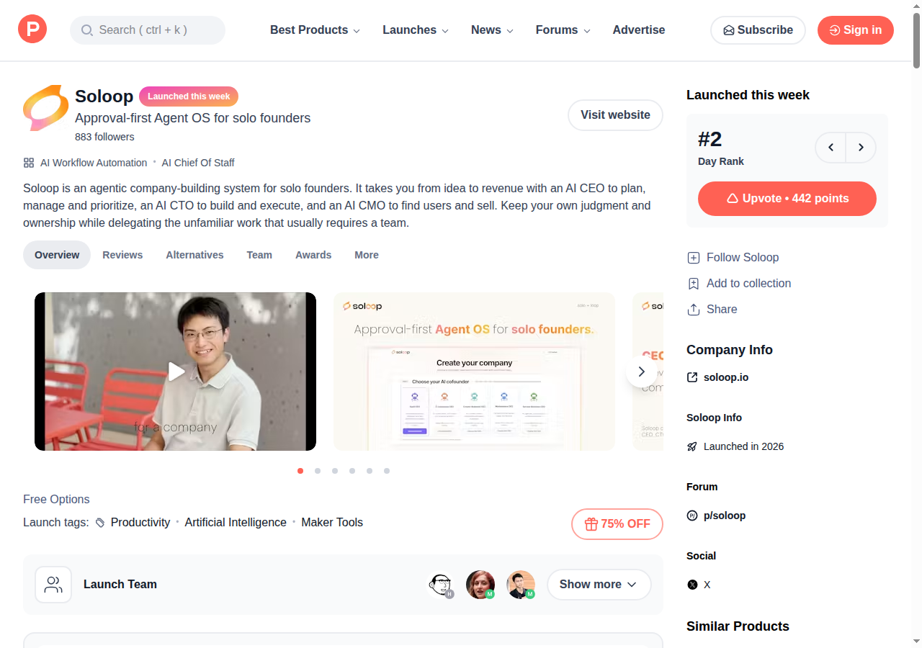Open the Agent OS screenshot thumbnail

(474, 372)
